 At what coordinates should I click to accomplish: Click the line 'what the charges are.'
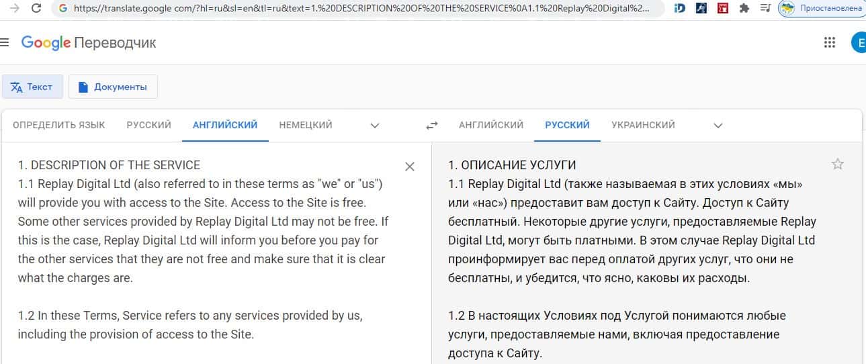click(75, 278)
